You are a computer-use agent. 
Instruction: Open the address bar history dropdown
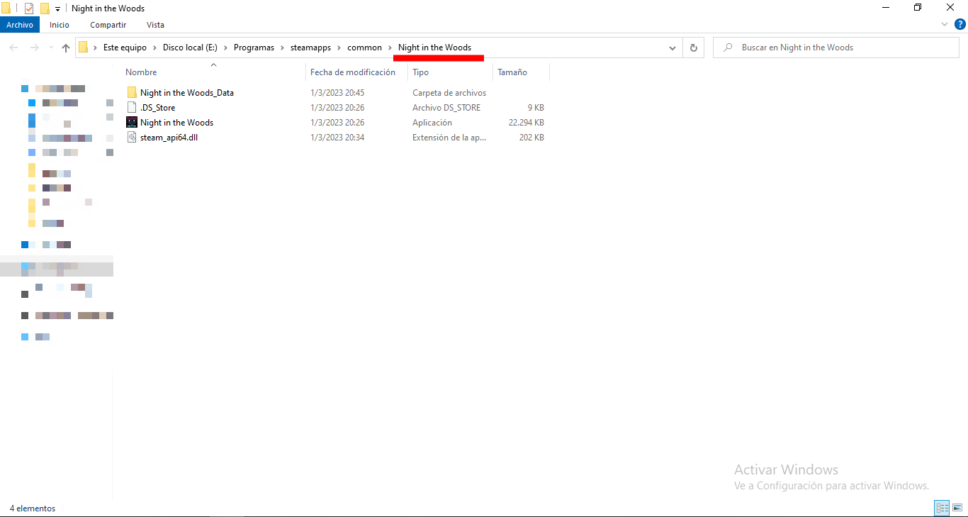(x=672, y=48)
